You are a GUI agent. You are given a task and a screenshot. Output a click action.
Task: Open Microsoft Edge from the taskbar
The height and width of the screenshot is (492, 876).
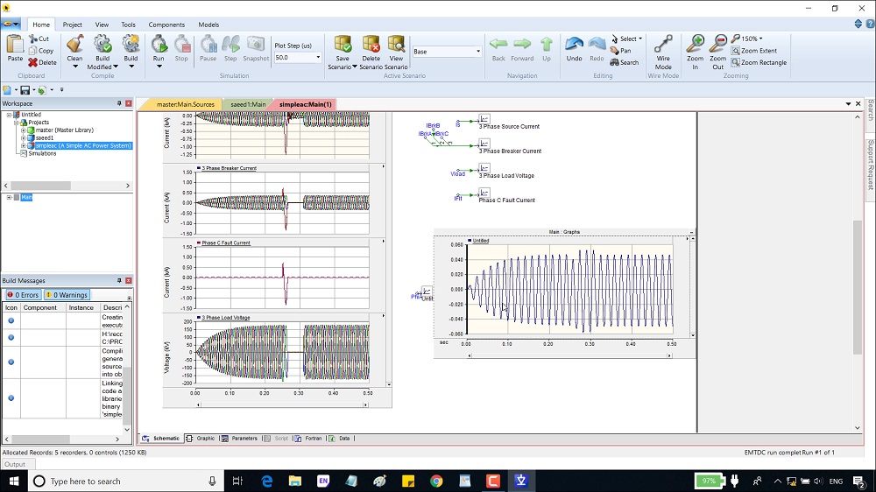pos(266,481)
